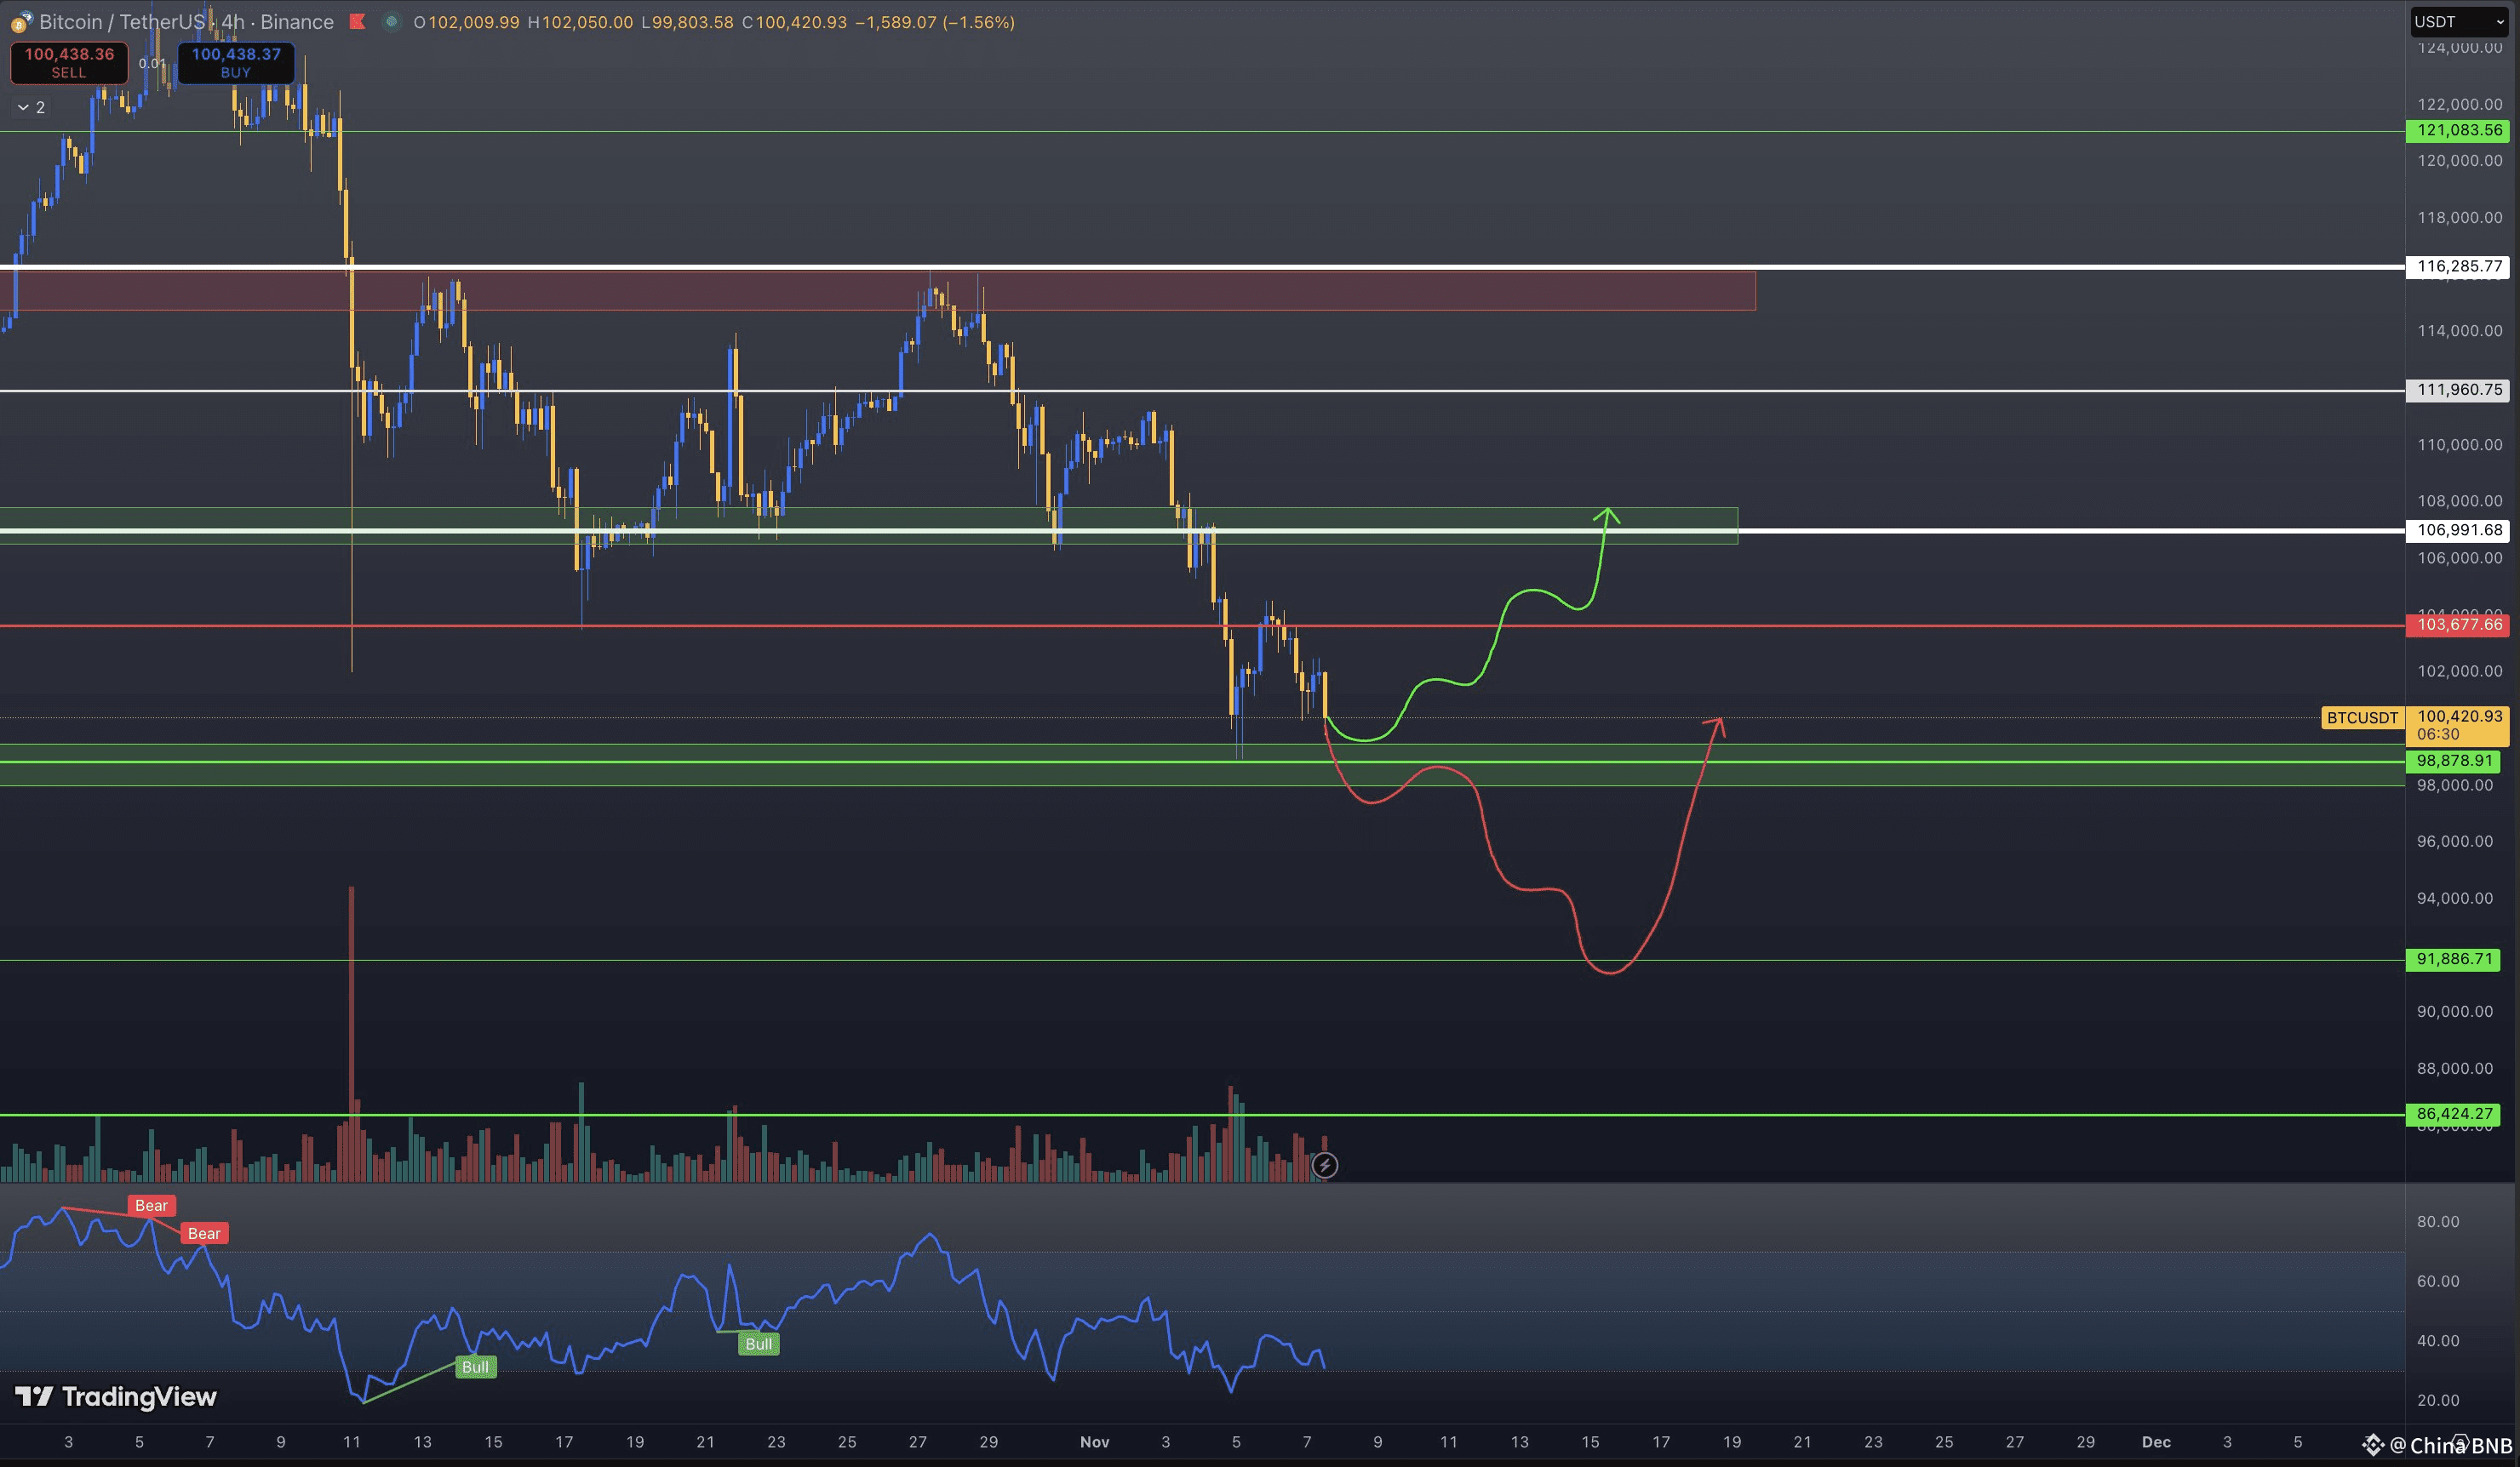
Task: Click the lightning bolt icon near volume bars
Action: tap(1324, 1165)
